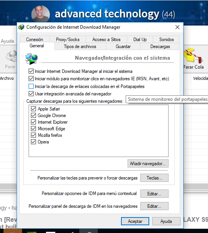Click the advanced technology page title

point(107,14)
